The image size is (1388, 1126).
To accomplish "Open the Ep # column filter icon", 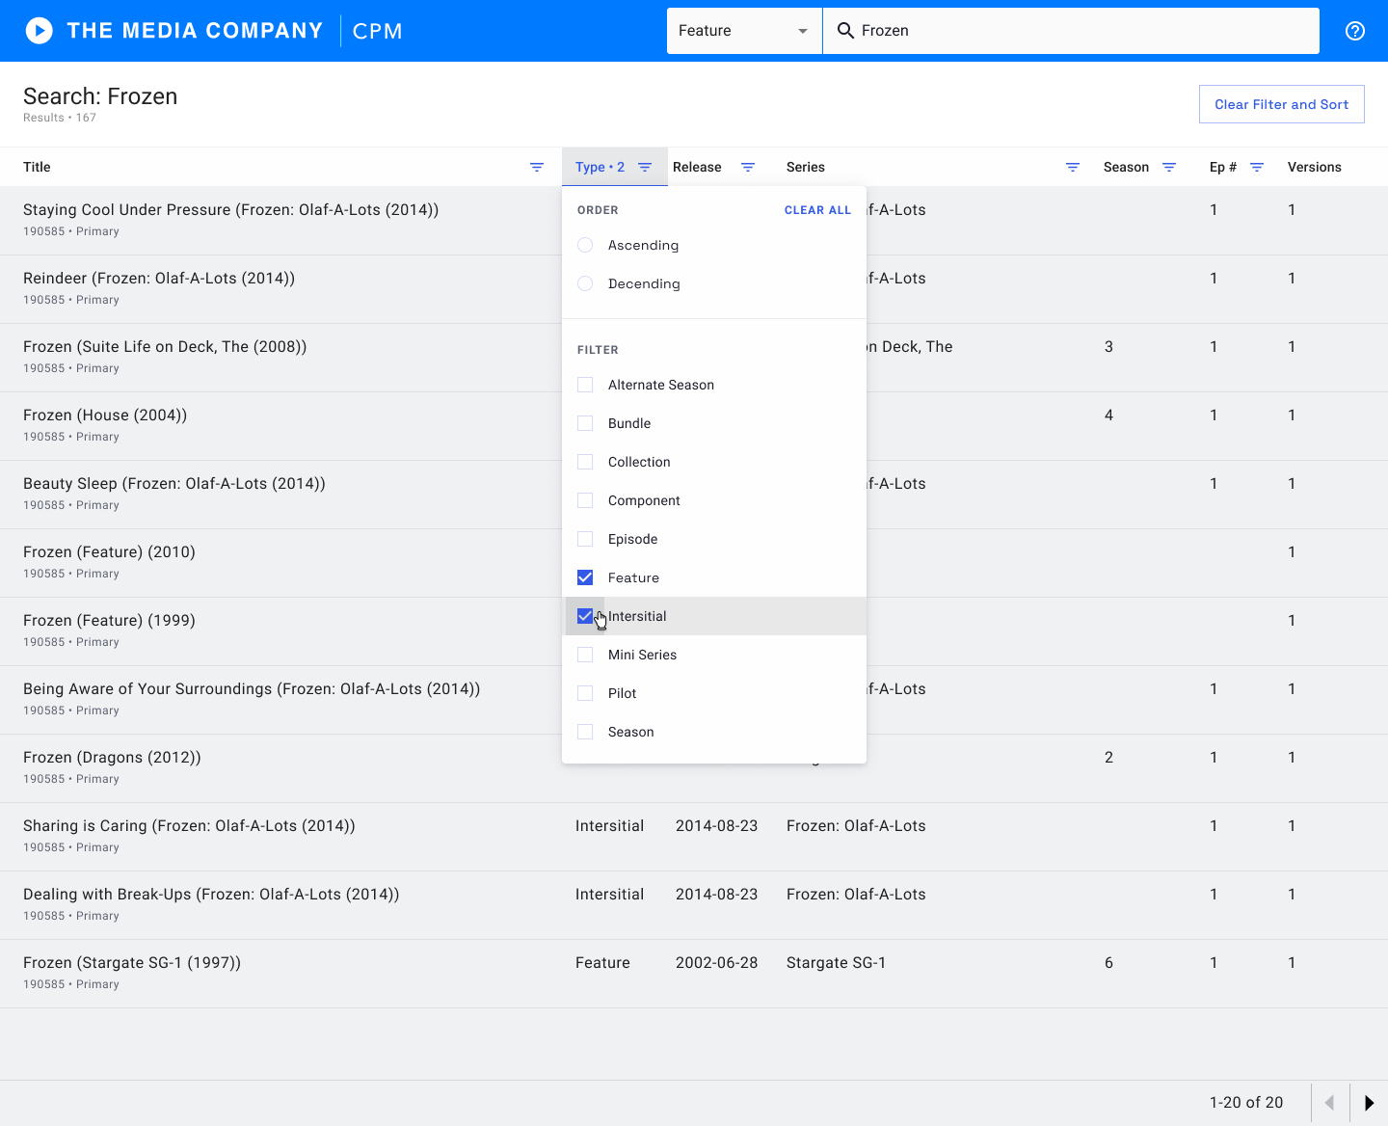I will [1257, 167].
